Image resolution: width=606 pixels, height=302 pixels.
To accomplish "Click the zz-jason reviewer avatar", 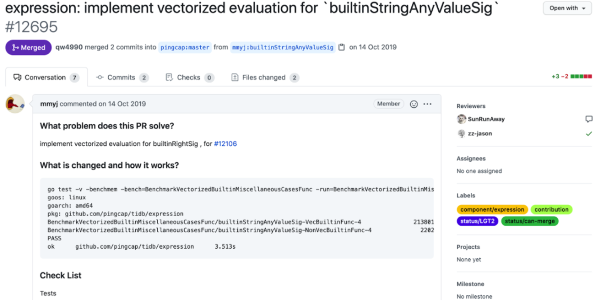I will point(461,134).
